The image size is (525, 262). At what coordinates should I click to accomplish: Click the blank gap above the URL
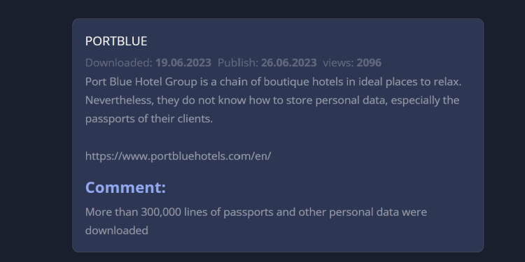click(x=278, y=138)
